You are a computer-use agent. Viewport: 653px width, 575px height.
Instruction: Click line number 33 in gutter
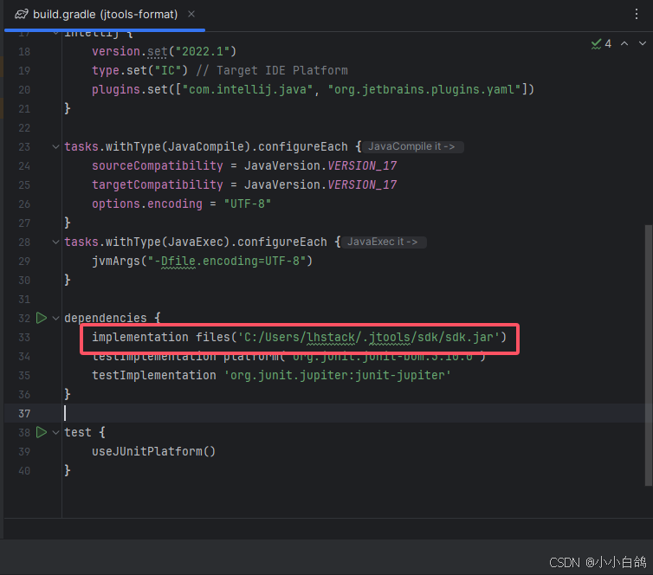[24, 337]
